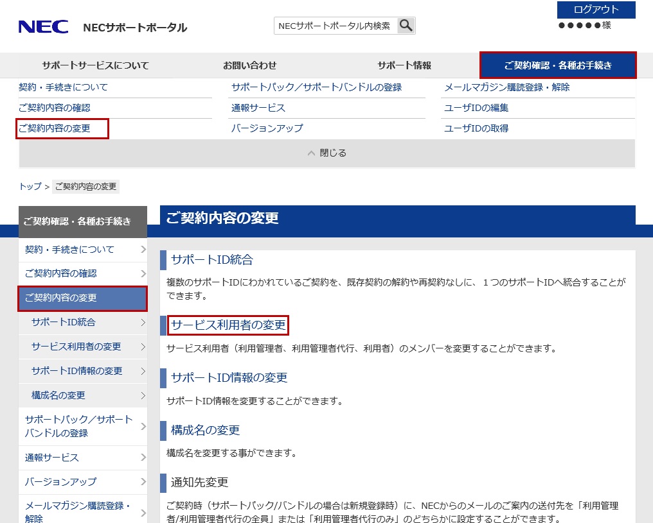
Task: Click the NEC logo
Action: pos(44,27)
